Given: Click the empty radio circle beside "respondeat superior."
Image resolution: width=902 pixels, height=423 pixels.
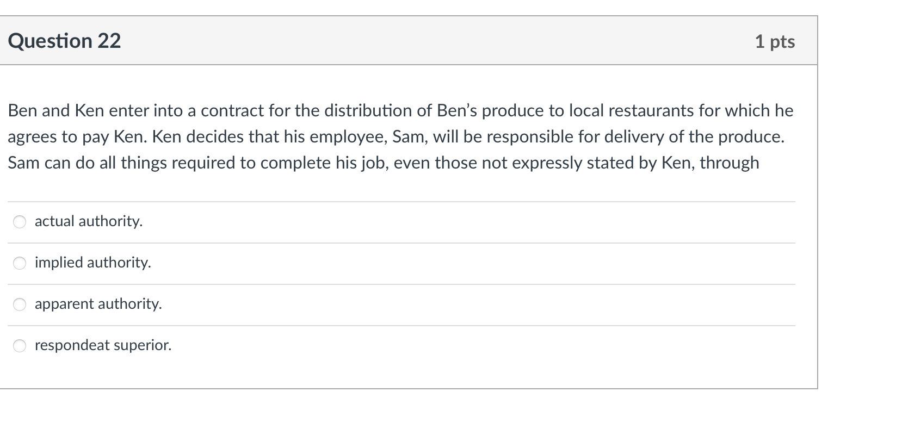Looking at the screenshot, I should (20, 346).
